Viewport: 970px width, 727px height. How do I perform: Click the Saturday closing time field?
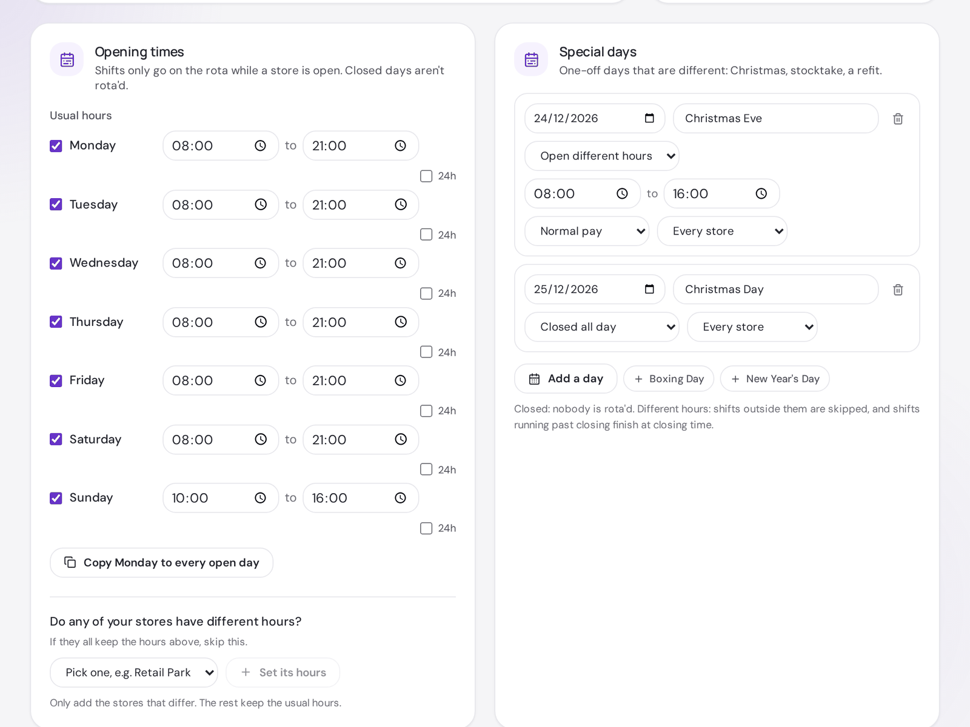(361, 440)
